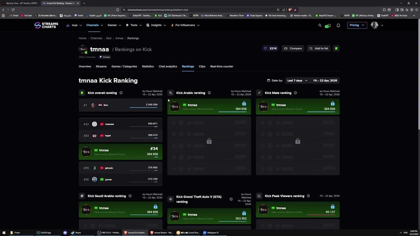Open the ChatGPT bookmark
The width and height of the screenshot is (420, 236).
click(x=383, y=16)
